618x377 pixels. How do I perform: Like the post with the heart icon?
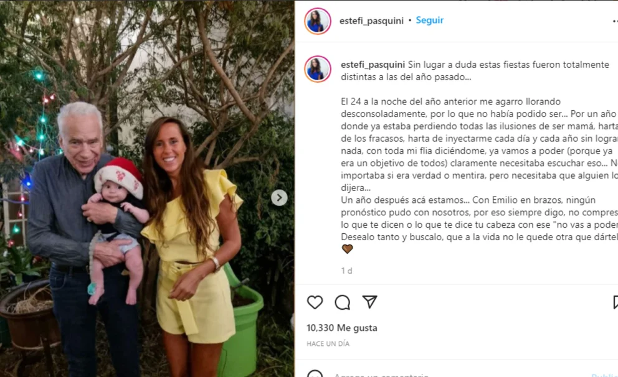(x=315, y=302)
